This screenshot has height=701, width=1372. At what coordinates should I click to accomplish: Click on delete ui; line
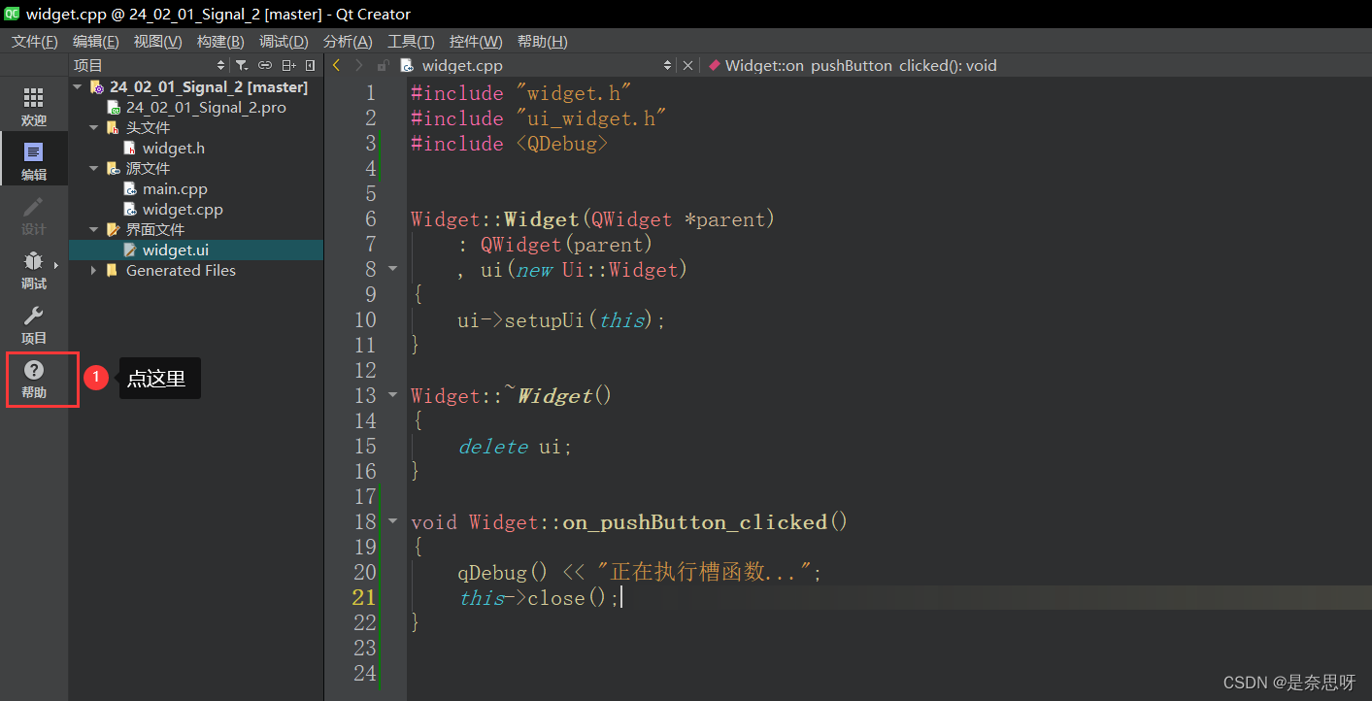pyautogui.click(x=516, y=447)
